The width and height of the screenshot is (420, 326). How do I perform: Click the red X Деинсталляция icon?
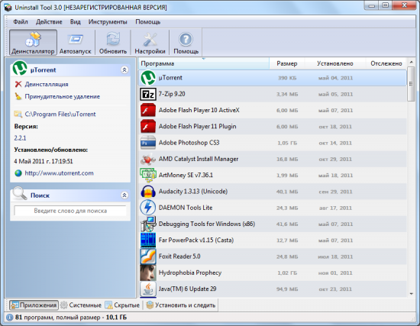[x=18, y=85]
